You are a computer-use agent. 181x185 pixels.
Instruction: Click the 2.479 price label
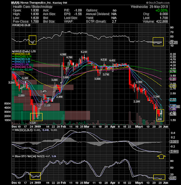click(43, 92)
